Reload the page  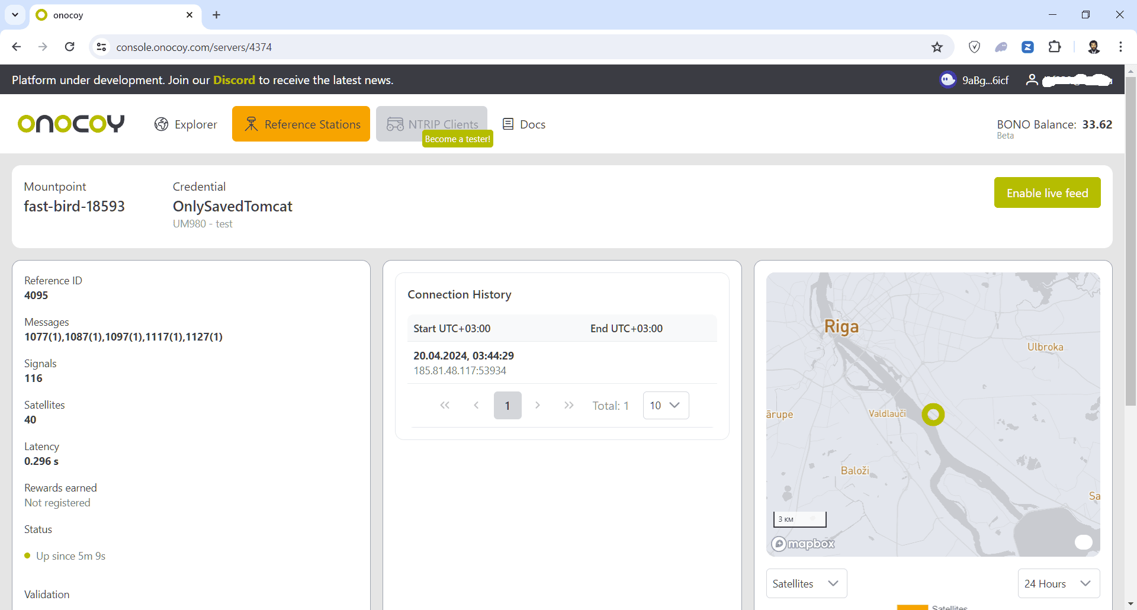point(70,47)
